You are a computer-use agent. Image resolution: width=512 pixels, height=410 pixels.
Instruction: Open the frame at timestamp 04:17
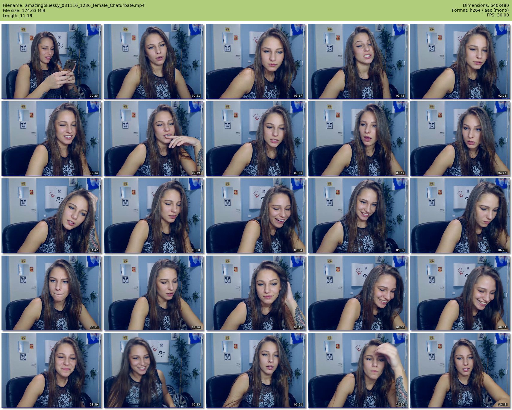[460, 139]
